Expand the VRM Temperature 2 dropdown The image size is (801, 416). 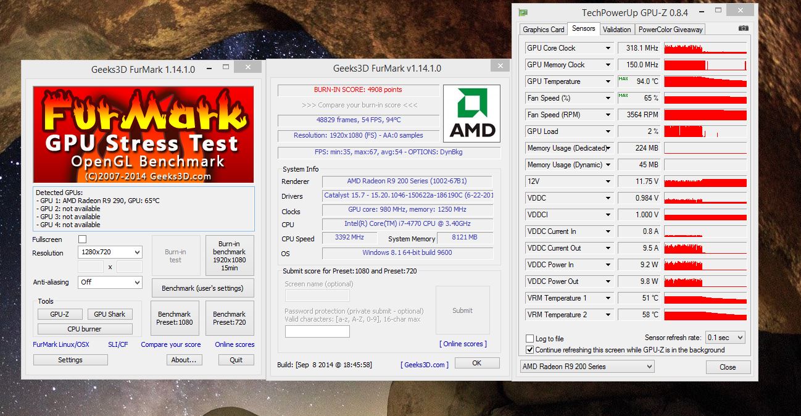coord(608,315)
